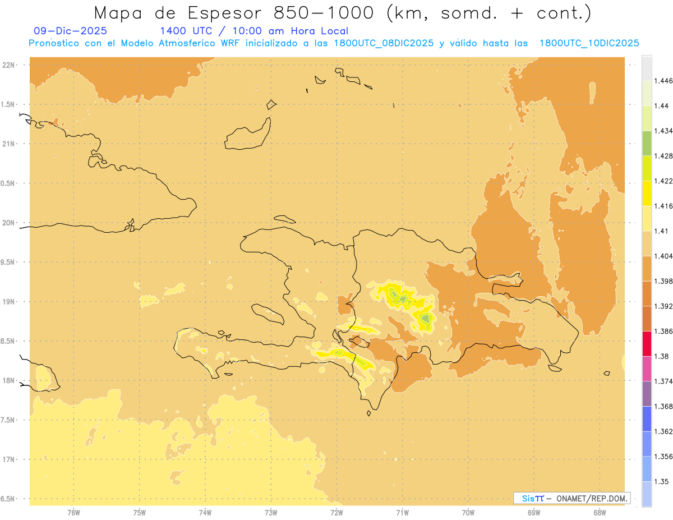Click the purple segment of the color scale
673x520 pixels.
[x=647, y=393]
